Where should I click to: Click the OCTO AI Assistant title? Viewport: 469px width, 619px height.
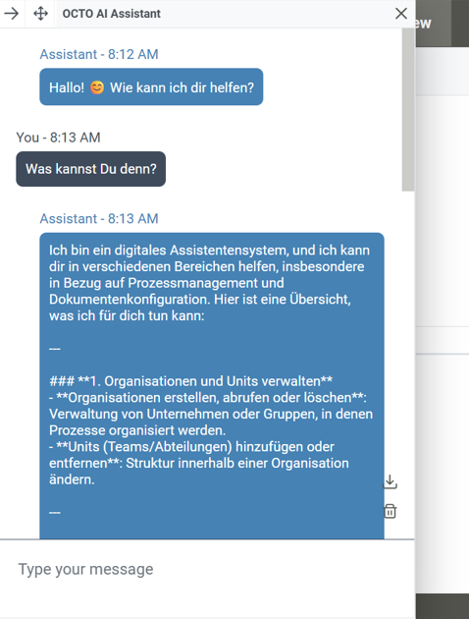point(112,14)
